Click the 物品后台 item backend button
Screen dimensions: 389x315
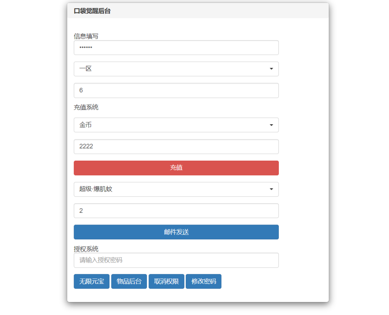point(129,281)
